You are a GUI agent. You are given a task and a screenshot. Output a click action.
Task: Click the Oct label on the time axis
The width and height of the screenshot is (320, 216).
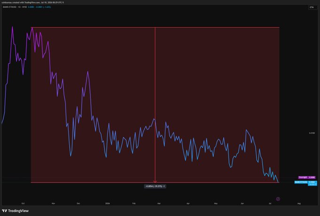point(23,203)
